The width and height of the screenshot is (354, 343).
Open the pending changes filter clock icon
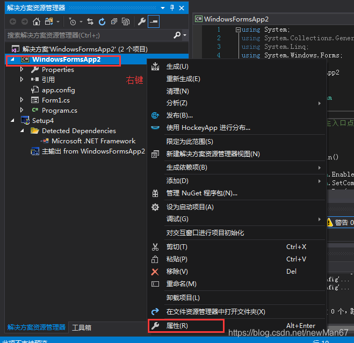(72, 21)
